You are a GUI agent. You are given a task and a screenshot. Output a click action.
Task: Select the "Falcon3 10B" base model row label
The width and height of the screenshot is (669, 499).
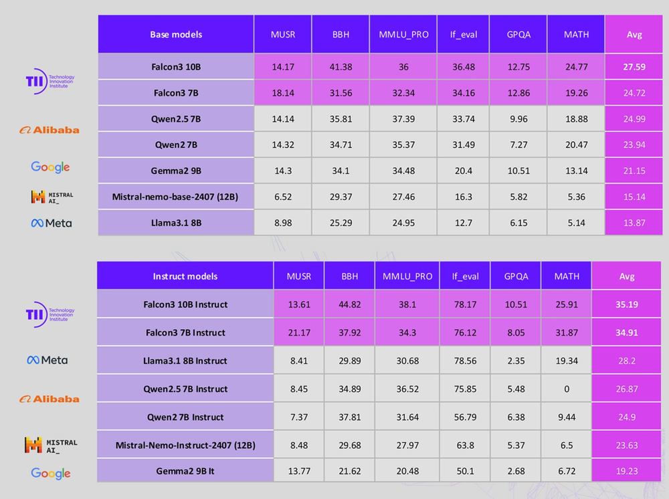point(176,67)
